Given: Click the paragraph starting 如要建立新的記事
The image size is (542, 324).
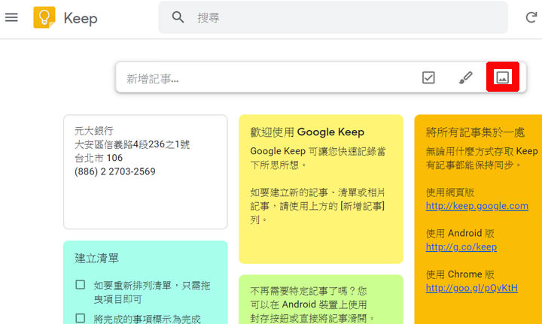Looking at the screenshot, I should 318,206.
